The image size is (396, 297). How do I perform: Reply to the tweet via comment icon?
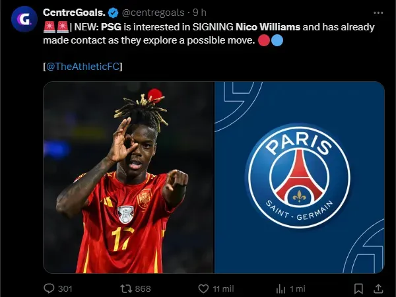pos(49,288)
